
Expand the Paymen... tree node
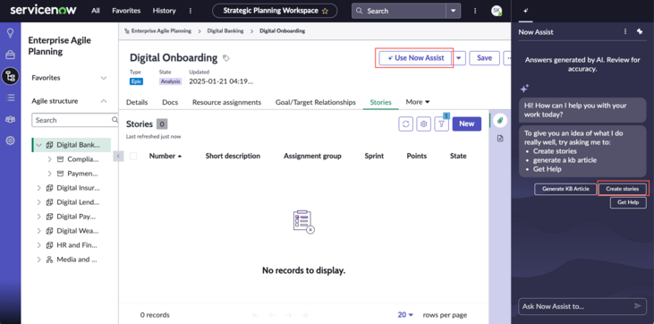tap(49, 174)
